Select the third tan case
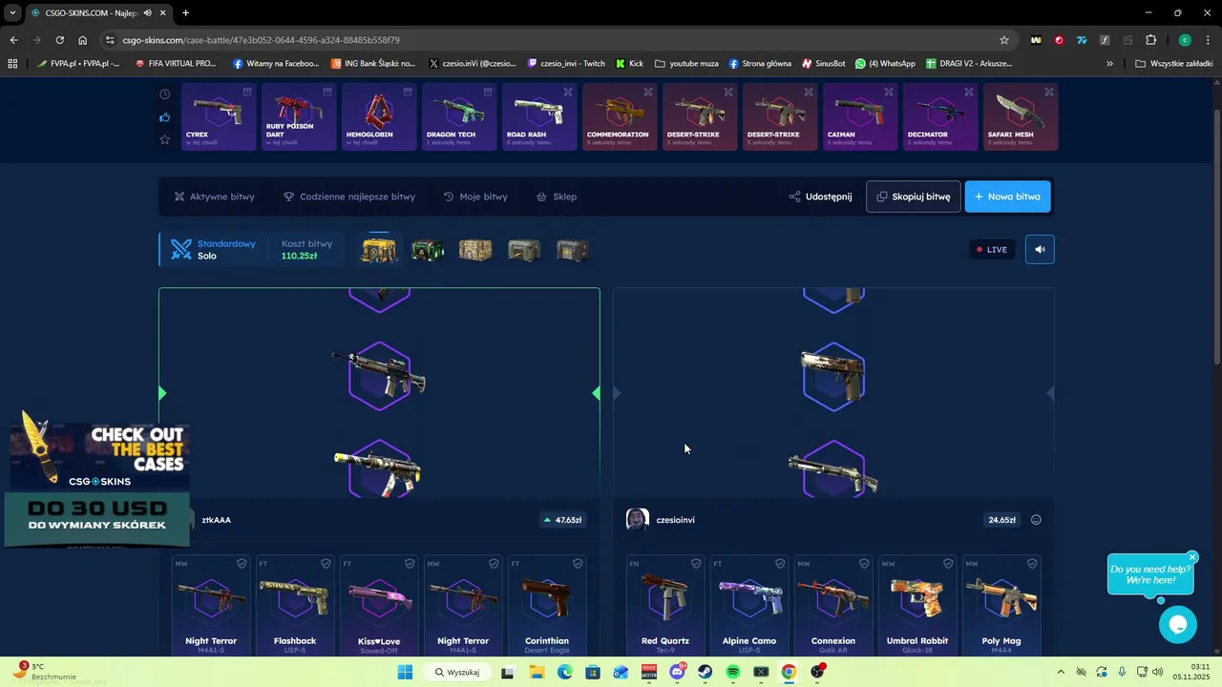The width and height of the screenshot is (1222, 687). [475, 250]
